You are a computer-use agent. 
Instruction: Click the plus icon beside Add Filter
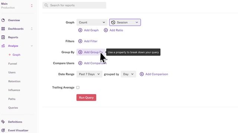point(80,41)
